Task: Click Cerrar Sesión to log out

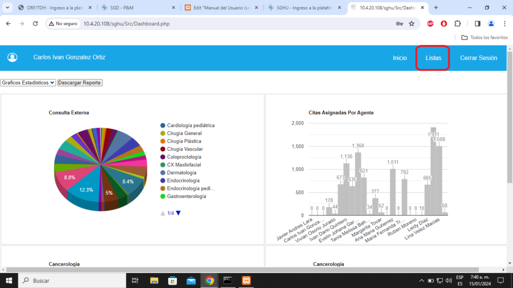Action: point(478,58)
